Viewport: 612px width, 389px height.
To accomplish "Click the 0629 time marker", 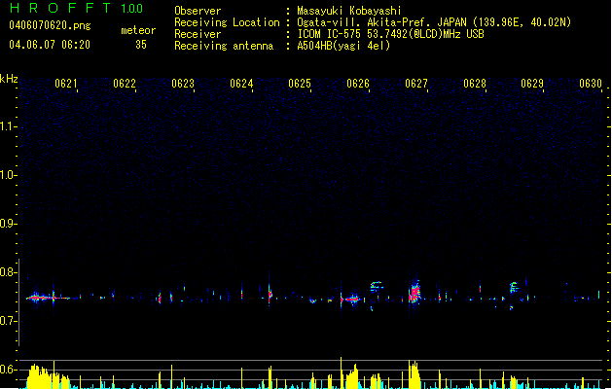I will click(x=532, y=84).
